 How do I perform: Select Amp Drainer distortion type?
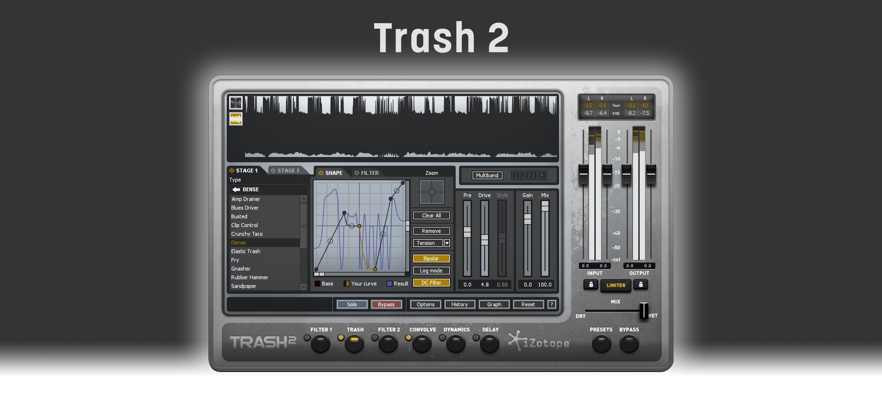(x=265, y=199)
